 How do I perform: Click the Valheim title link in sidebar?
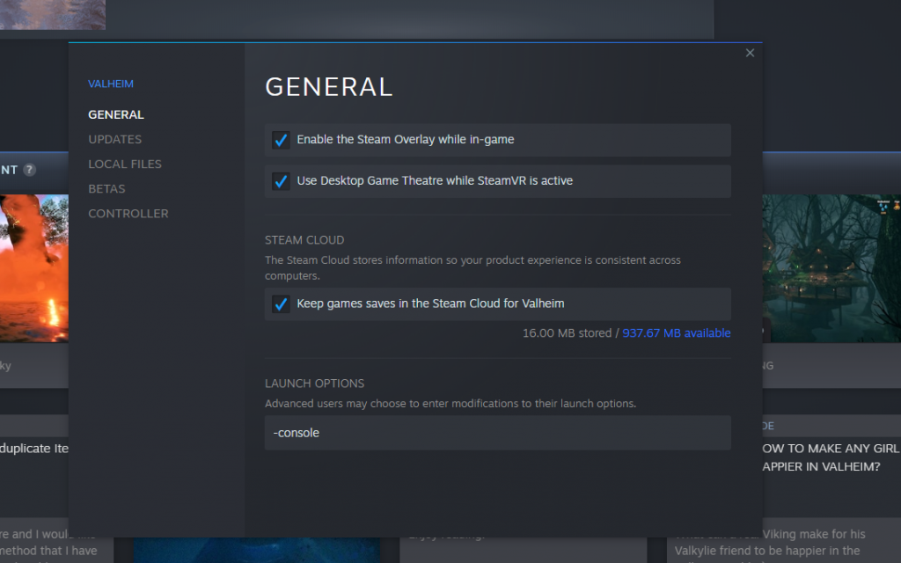pos(111,84)
